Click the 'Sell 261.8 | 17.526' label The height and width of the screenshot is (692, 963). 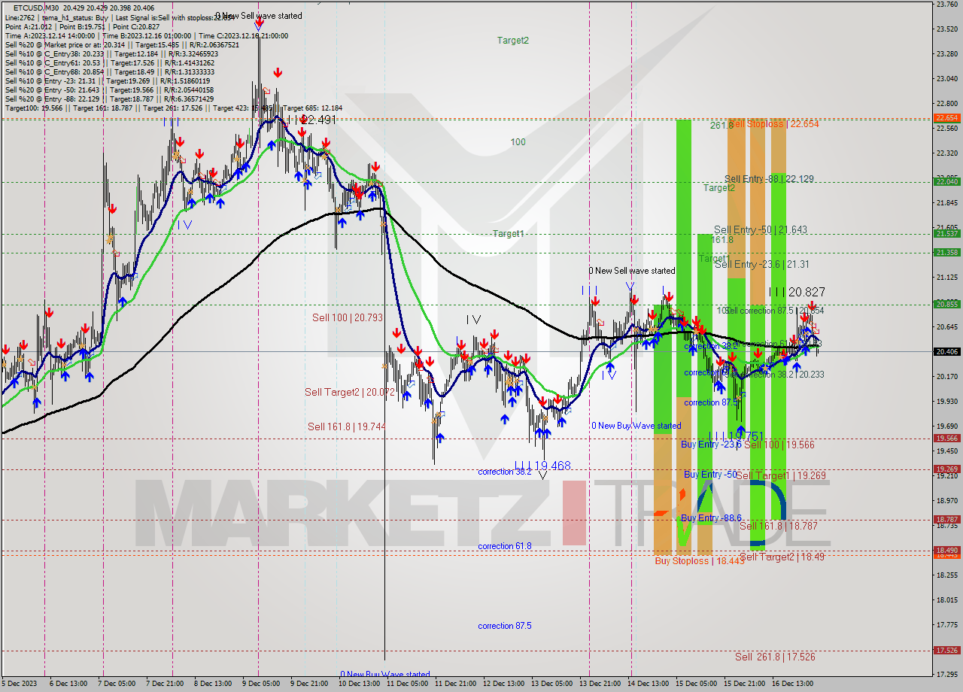[775, 657]
